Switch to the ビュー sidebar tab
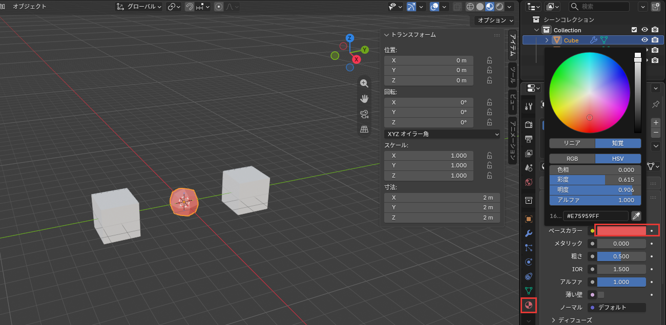Viewport: 666px width, 325px height. coord(512,102)
